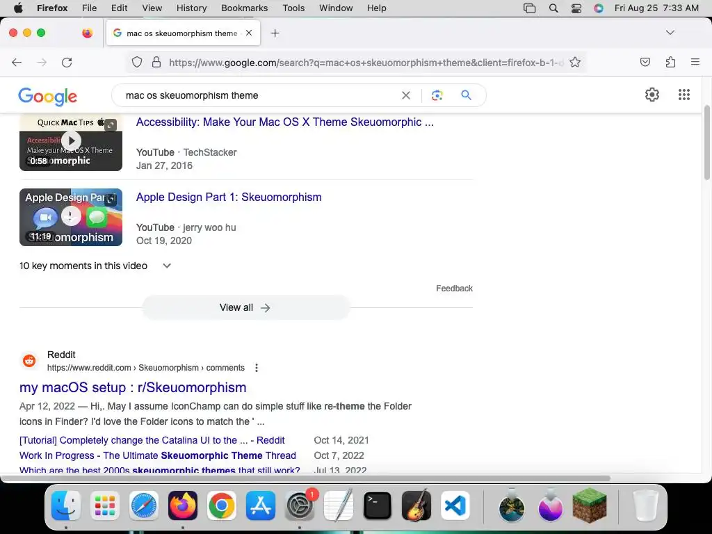712x534 pixels.
Task: Open the File menu
Action: point(90,8)
